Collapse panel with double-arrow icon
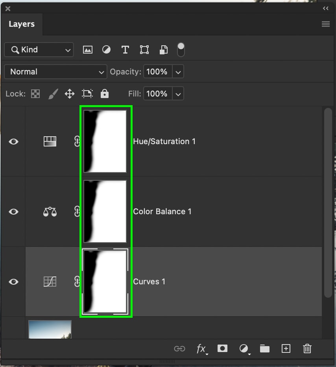The height and width of the screenshot is (367, 336). pos(326,8)
